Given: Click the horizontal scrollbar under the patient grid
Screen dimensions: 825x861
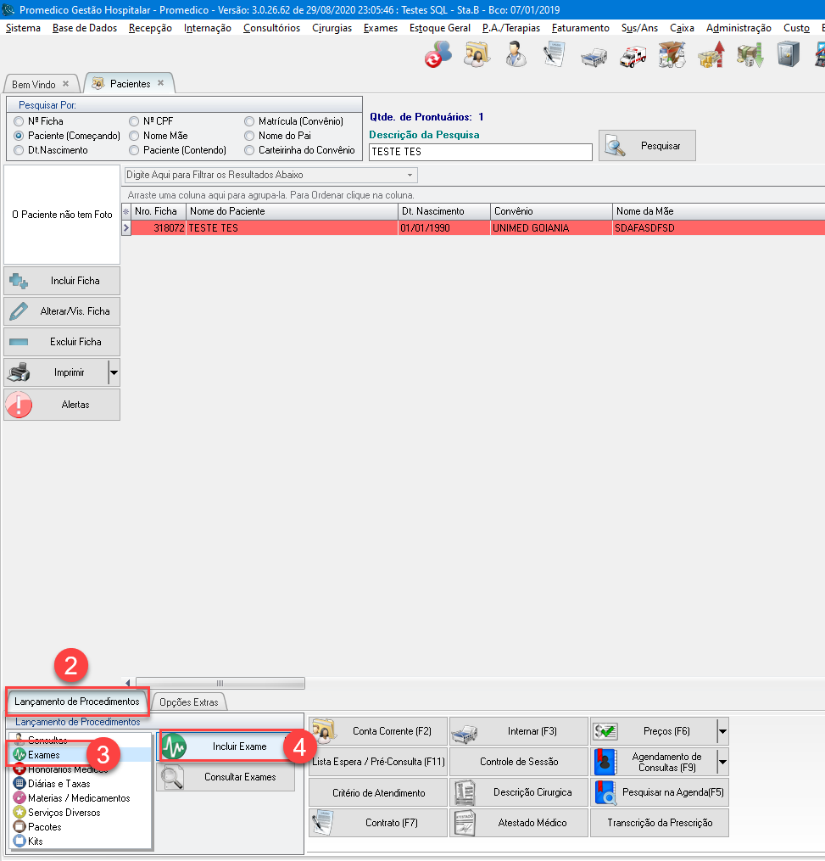Looking at the screenshot, I should (x=219, y=683).
